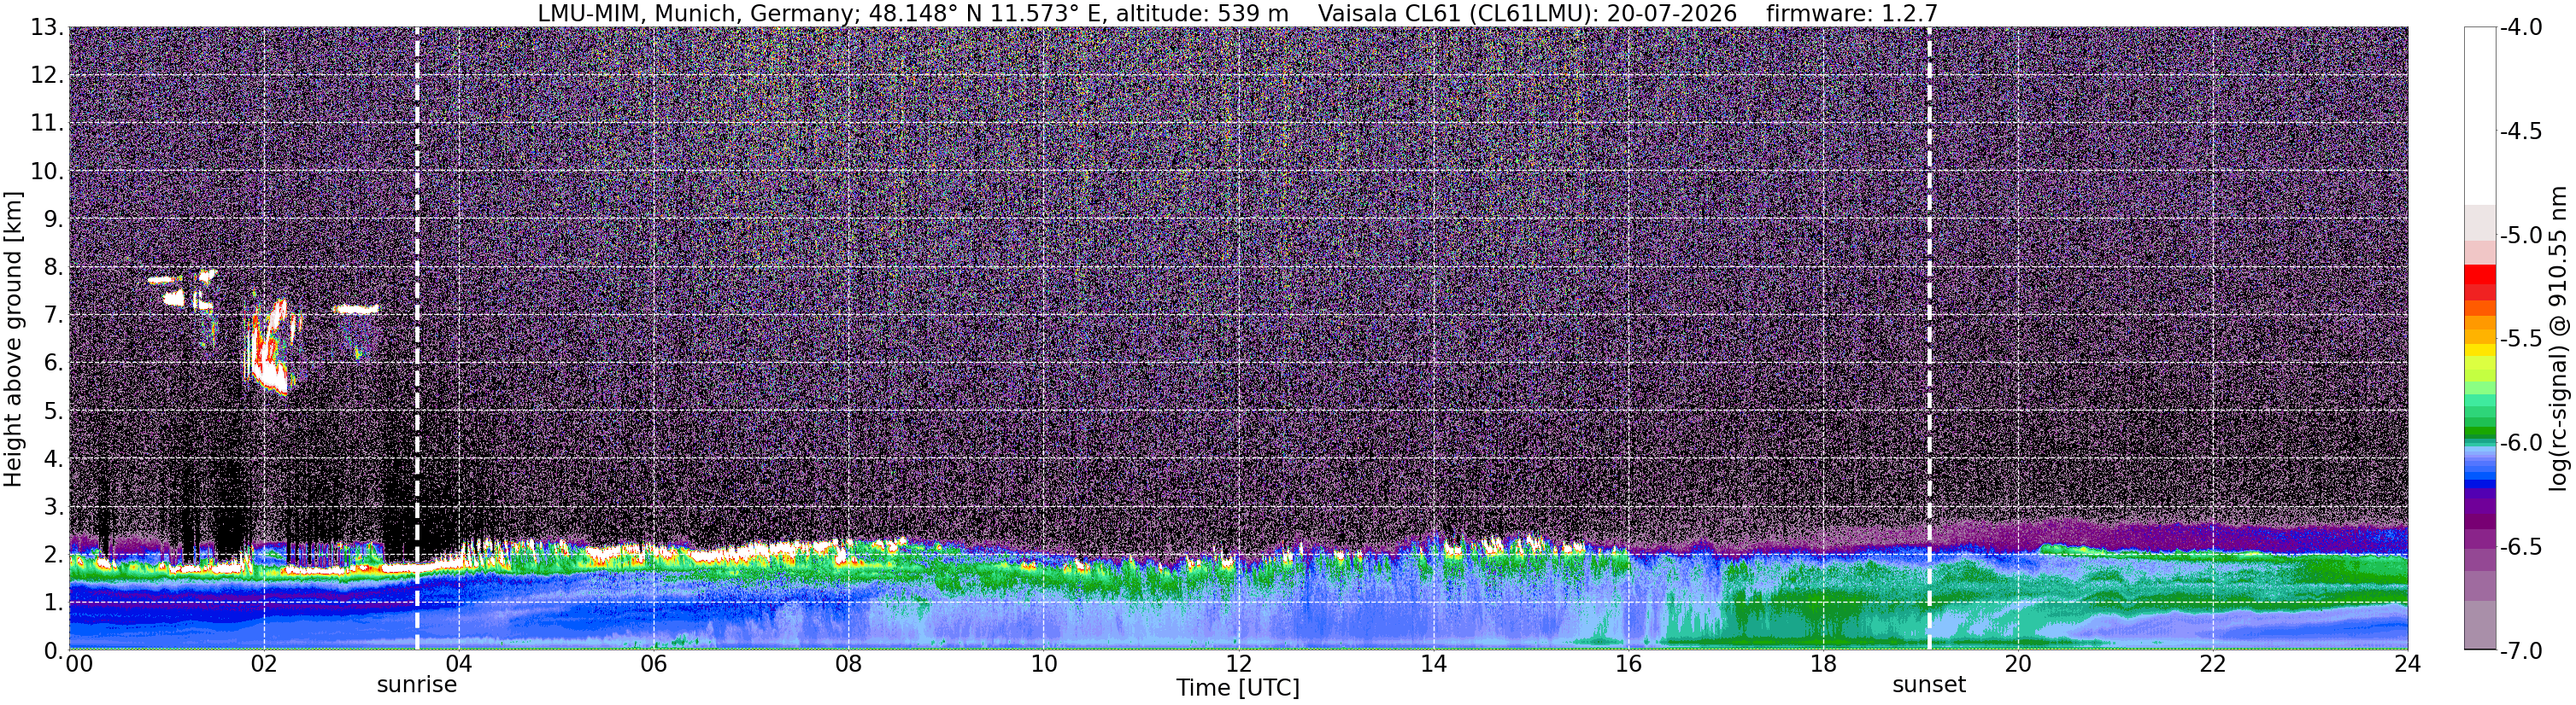Click the 'sunrise' label below the axis
The image size is (2576, 705).
click(416, 685)
